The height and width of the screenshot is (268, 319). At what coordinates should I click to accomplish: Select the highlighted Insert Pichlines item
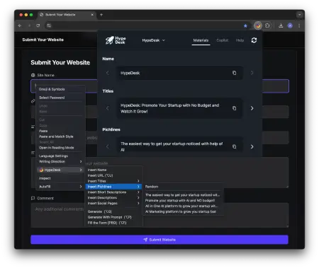[113, 187]
